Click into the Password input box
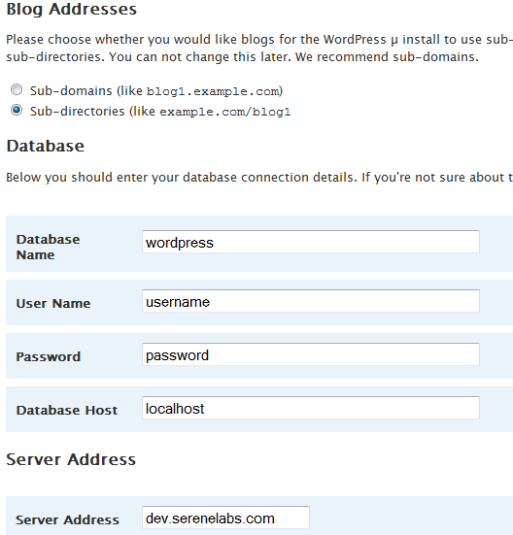513x535 pixels. tap(311, 354)
